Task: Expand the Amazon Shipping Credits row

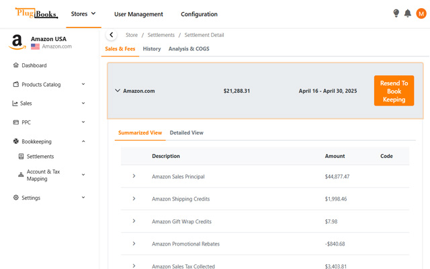Action: point(134,198)
